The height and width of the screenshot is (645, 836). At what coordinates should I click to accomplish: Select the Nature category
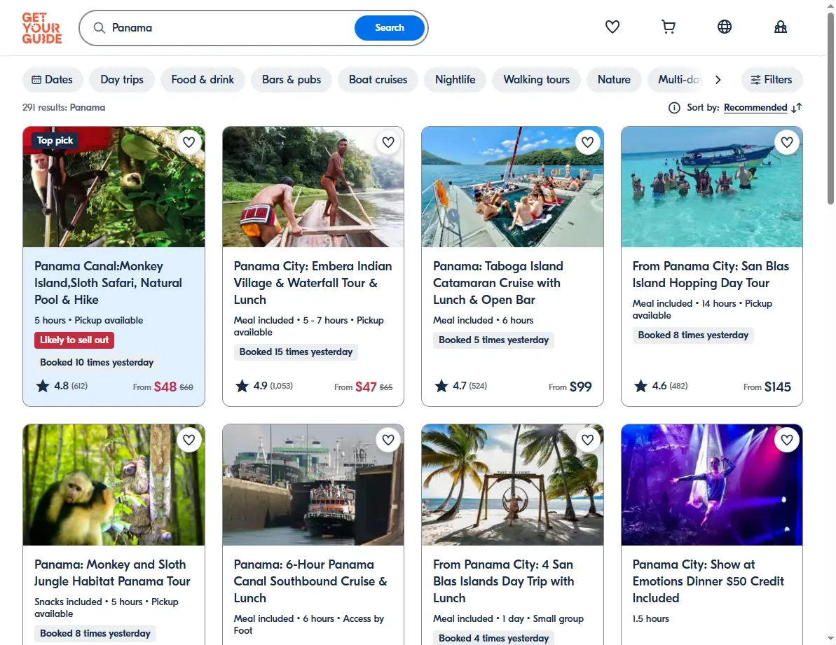coord(614,80)
